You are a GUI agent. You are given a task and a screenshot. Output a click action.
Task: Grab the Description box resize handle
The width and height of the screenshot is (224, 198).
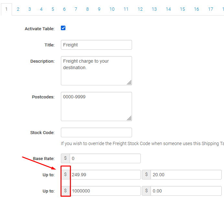(129, 82)
